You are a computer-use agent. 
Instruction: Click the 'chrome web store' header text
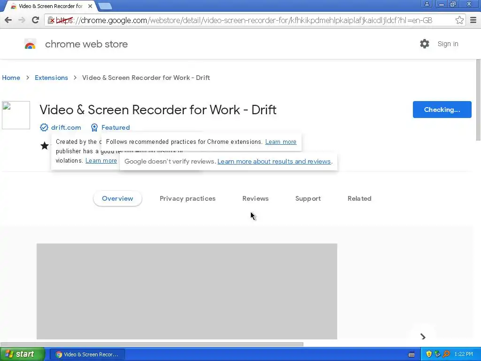[86, 44]
